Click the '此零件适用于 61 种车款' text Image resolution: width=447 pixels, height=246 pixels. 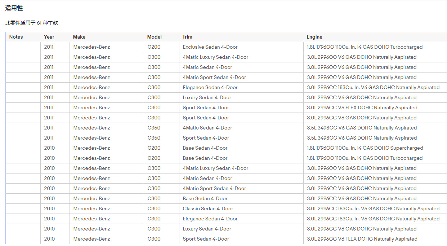(32, 23)
